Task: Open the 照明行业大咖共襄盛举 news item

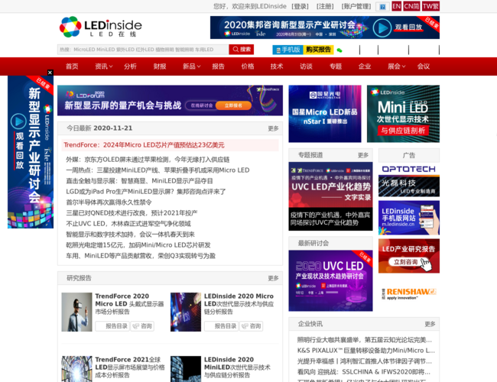Action: [x=365, y=340]
